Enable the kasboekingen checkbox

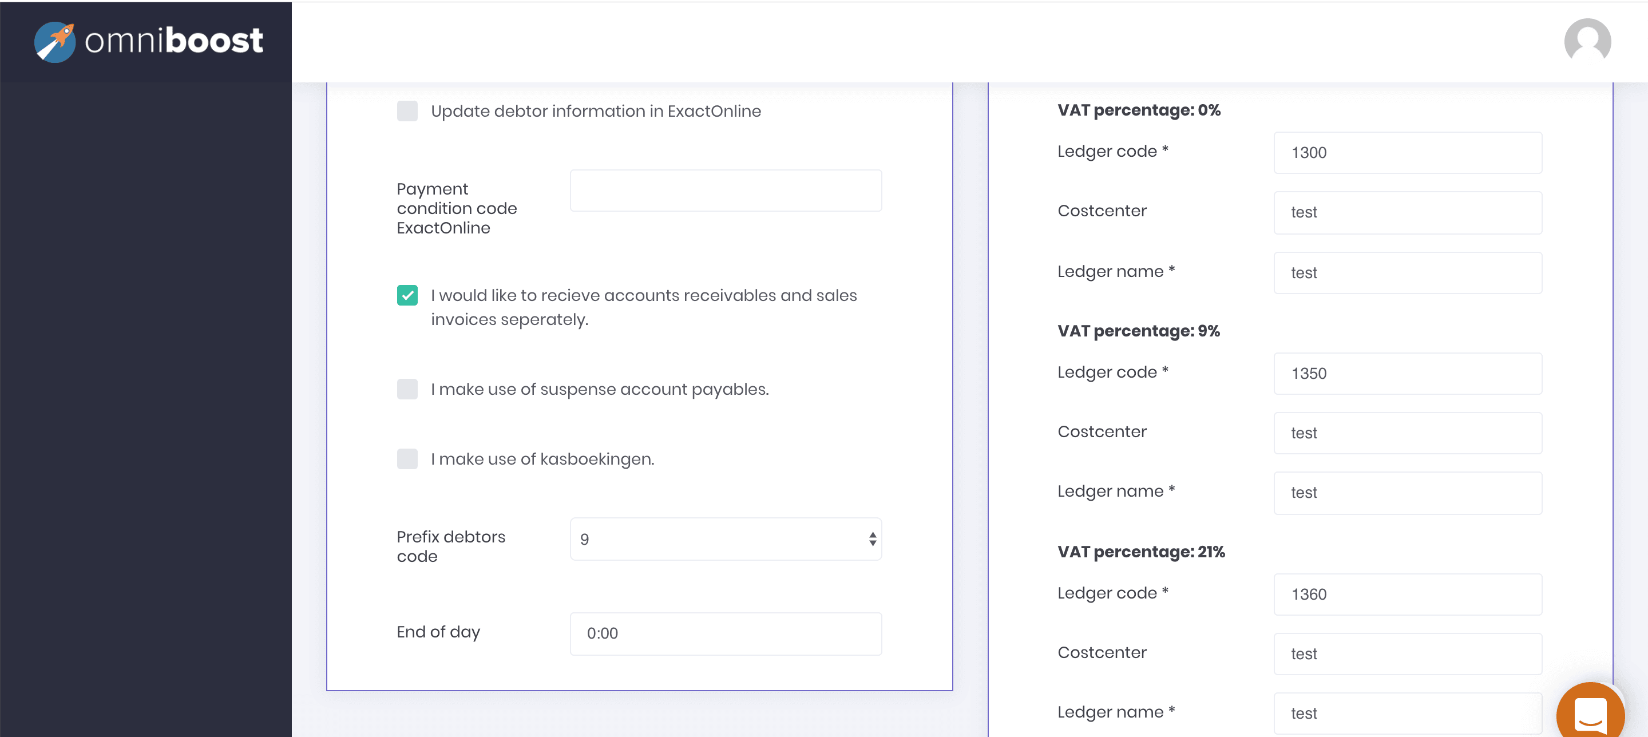point(407,459)
